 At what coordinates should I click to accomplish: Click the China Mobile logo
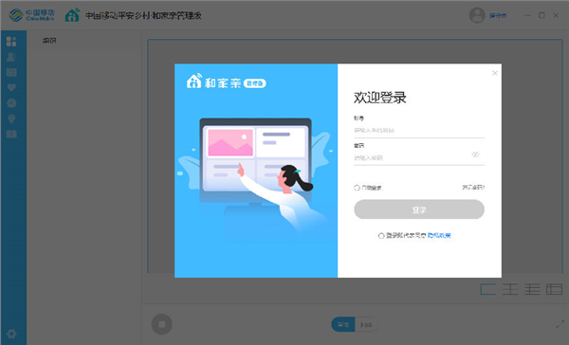click(32, 15)
